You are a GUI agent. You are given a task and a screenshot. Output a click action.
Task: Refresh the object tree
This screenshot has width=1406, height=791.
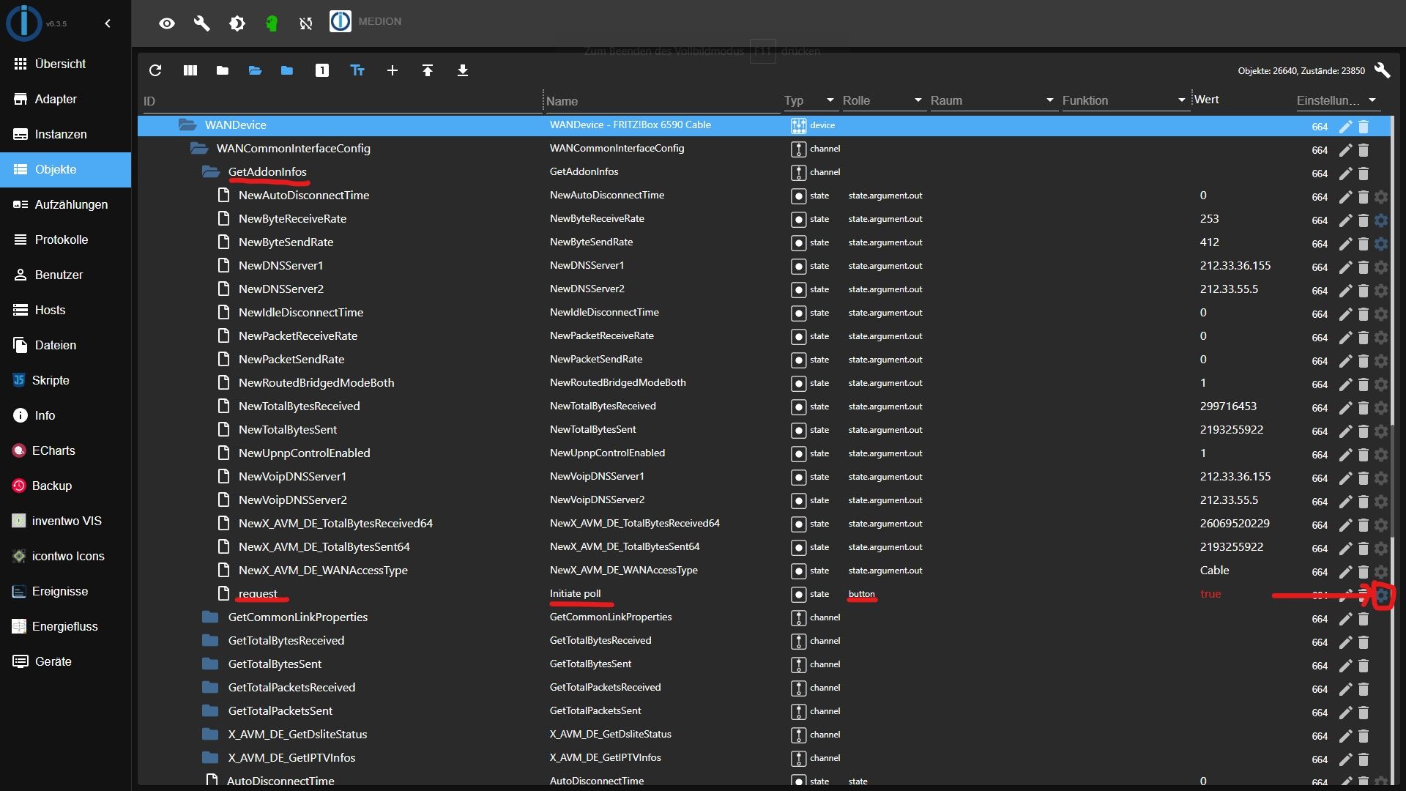point(155,70)
